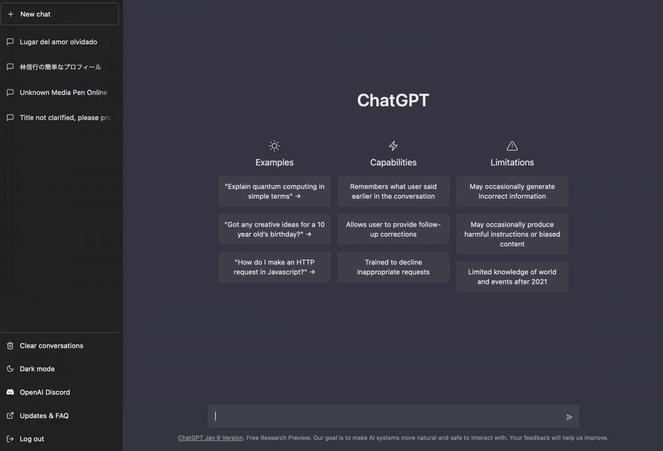Click the Examples column heading
This screenshot has height=451, width=663.
pyautogui.click(x=274, y=162)
